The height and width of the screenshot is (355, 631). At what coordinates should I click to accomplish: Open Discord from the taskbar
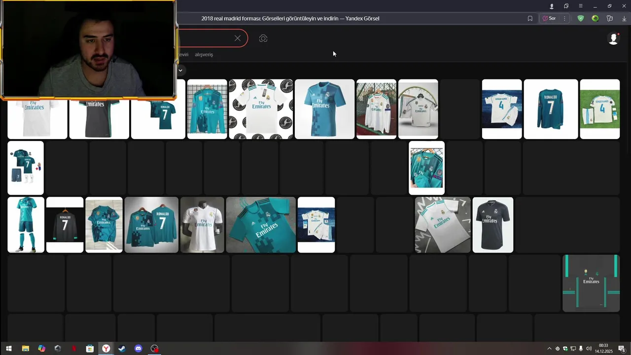[139, 349]
